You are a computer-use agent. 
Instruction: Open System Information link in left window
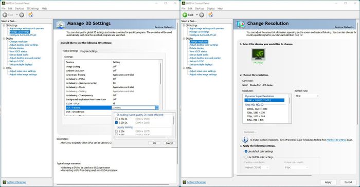(x=16, y=182)
